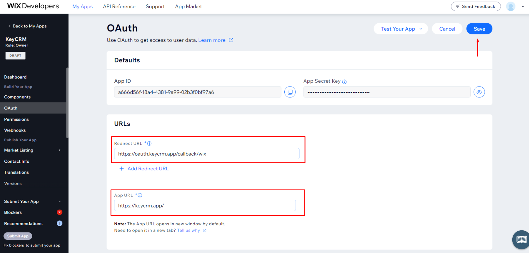Image resolution: width=529 pixels, height=253 pixels.
Task: Expand Market Listing submenu chevron
Action: coord(60,150)
